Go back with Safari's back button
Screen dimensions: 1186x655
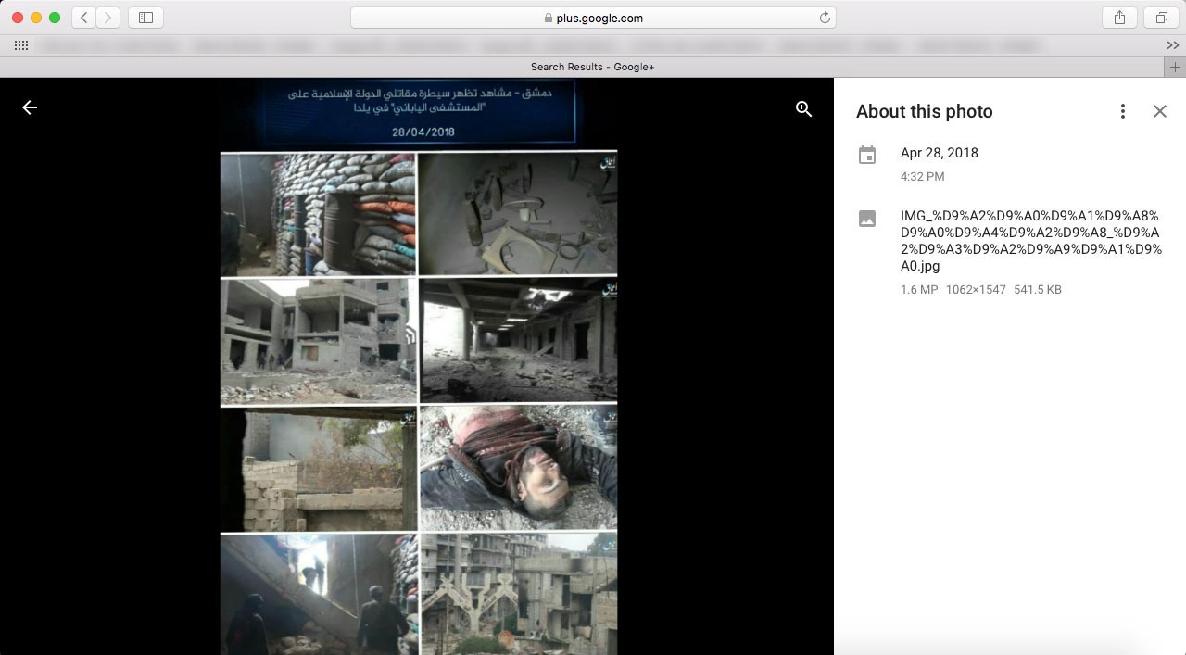(x=84, y=18)
